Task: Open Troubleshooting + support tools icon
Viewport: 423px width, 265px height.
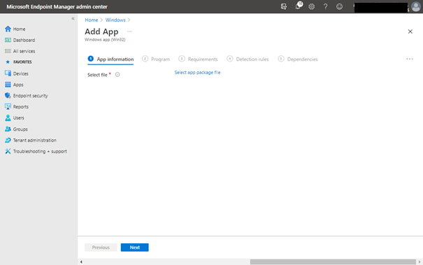Action: click(8, 151)
